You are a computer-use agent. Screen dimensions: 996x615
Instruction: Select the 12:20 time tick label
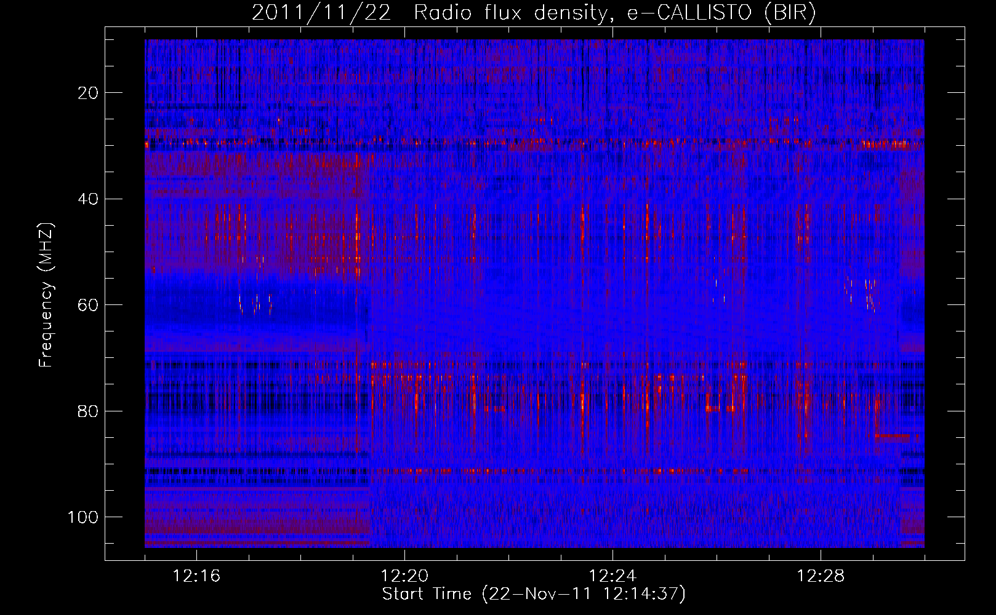tap(404, 576)
